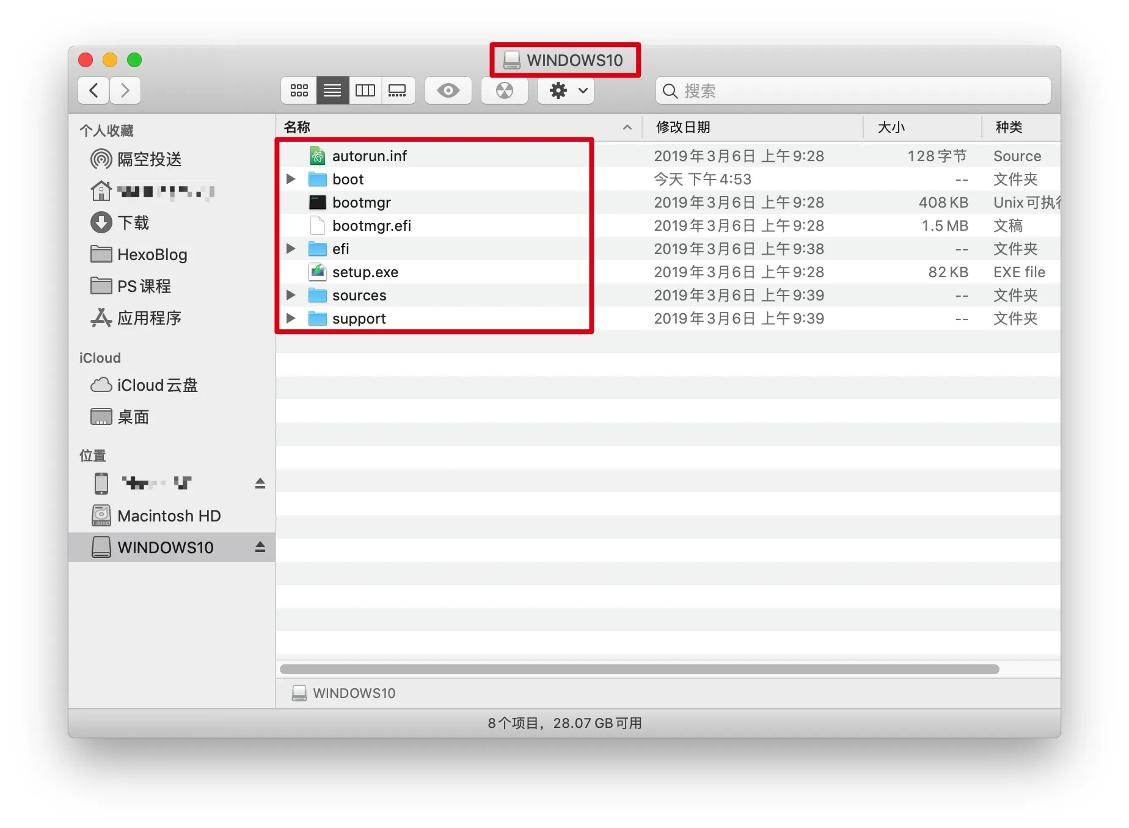Select the bootmgr executable icon
The height and width of the screenshot is (828, 1129).
click(x=318, y=202)
